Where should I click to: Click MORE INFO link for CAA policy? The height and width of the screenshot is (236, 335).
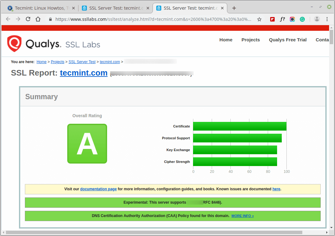(243, 216)
